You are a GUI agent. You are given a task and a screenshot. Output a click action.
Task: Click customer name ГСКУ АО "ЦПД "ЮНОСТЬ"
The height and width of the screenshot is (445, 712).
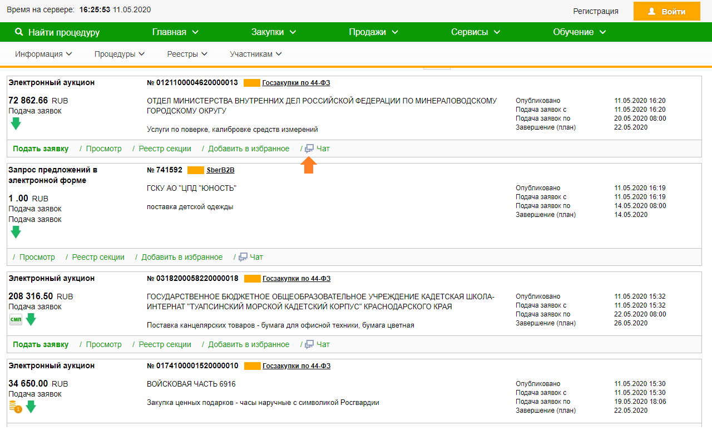coord(192,189)
